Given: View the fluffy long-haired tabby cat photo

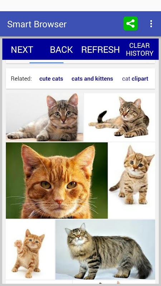Looking at the screenshot, I should [106, 249].
